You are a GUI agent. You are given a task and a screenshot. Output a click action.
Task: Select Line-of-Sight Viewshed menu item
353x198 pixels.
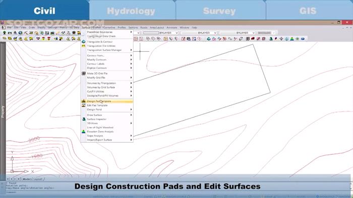coord(107,127)
